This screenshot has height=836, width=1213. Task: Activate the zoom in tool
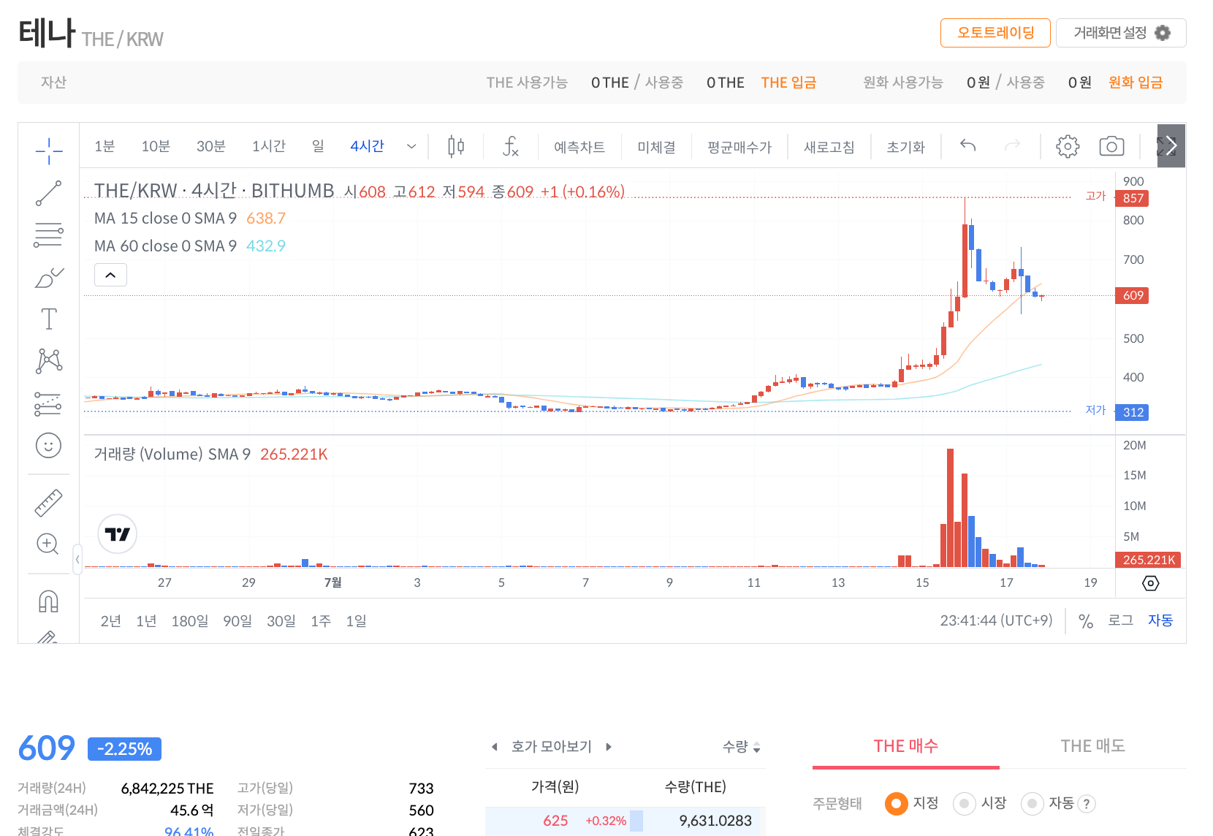coord(48,544)
